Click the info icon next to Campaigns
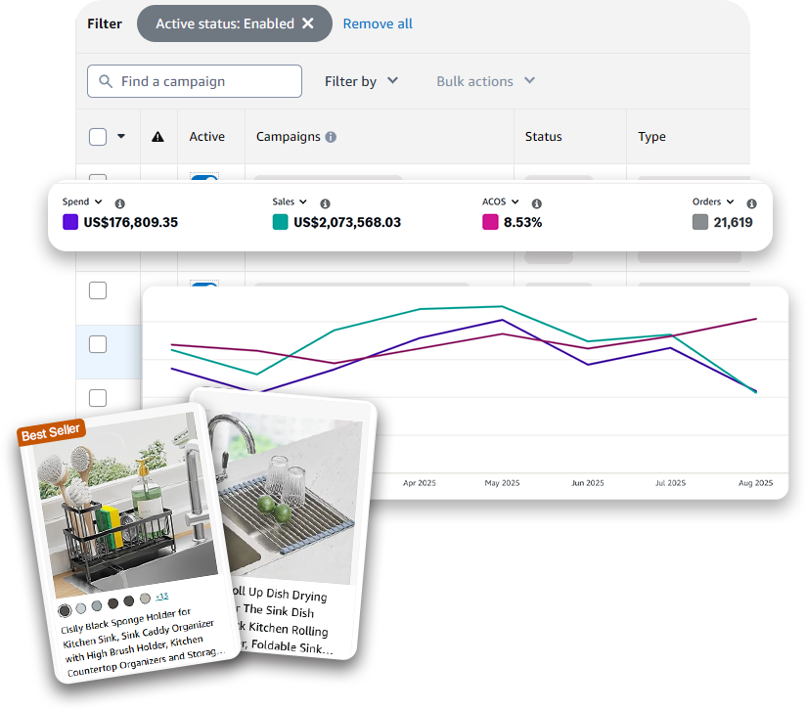Image resolution: width=807 pixels, height=710 pixels. (x=331, y=137)
